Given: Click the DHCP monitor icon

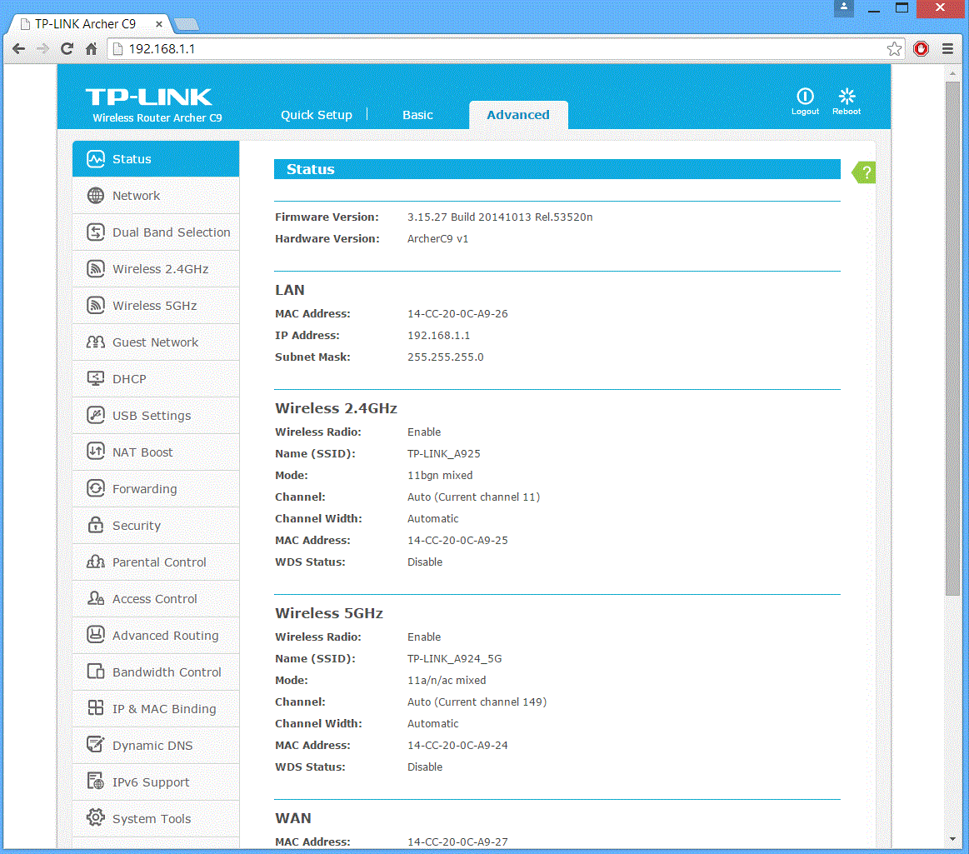Looking at the screenshot, I should click(x=95, y=379).
